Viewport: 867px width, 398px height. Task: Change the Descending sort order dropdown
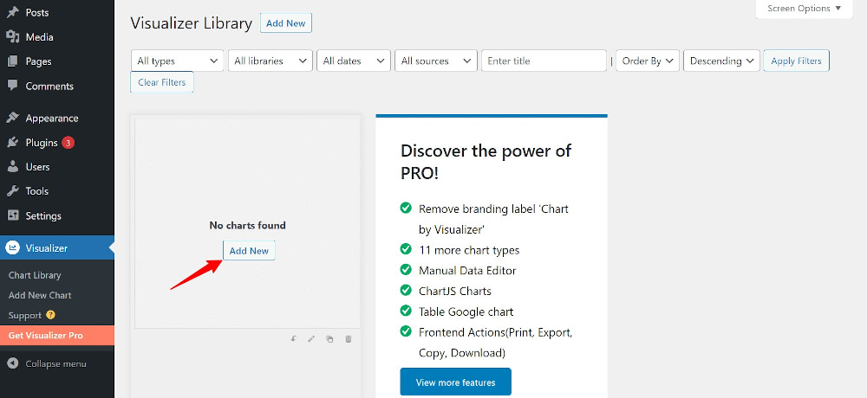[721, 61]
